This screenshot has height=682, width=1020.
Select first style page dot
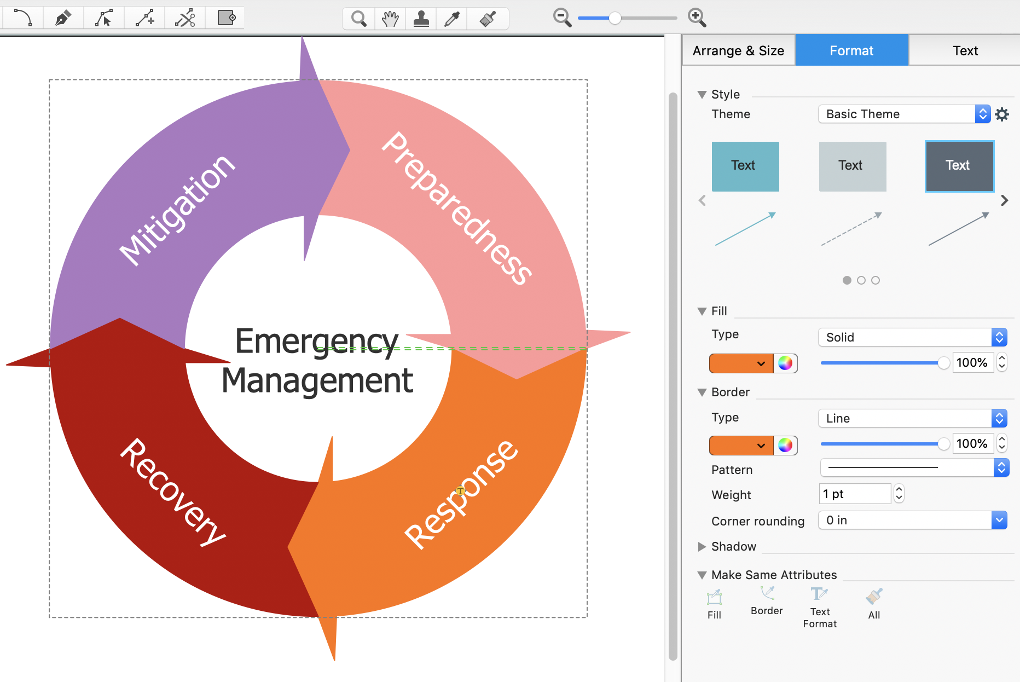pyautogui.click(x=847, y=280)
